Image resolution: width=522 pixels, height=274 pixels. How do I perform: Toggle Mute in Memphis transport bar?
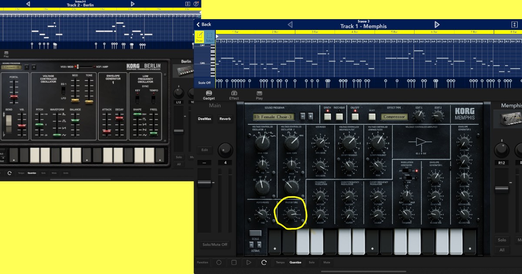[327, 262]
